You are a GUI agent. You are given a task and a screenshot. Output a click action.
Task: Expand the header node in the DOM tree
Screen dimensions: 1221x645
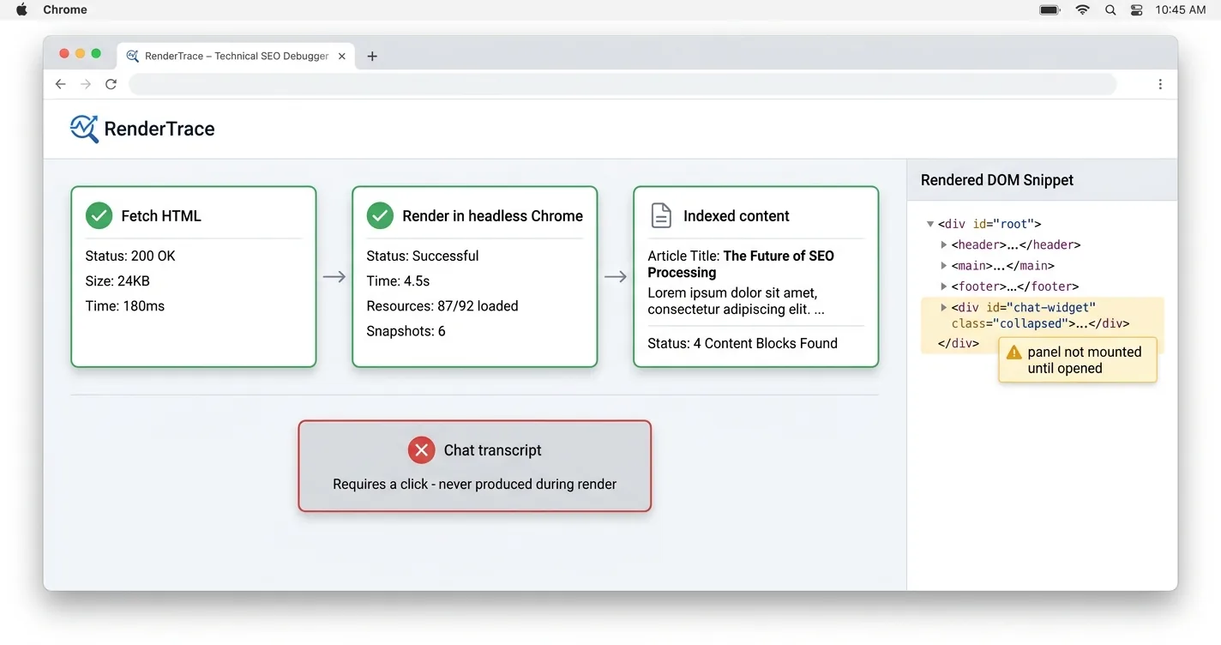tap(944, 244)
